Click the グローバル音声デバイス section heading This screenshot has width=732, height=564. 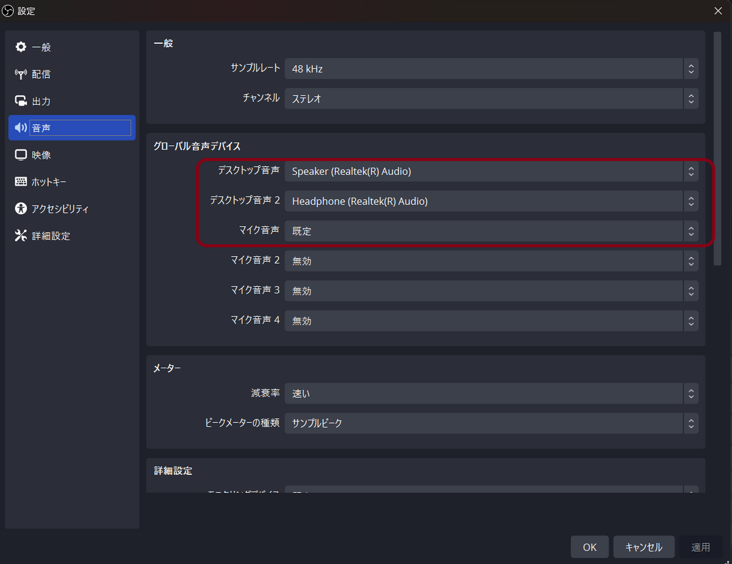[197, 146]
